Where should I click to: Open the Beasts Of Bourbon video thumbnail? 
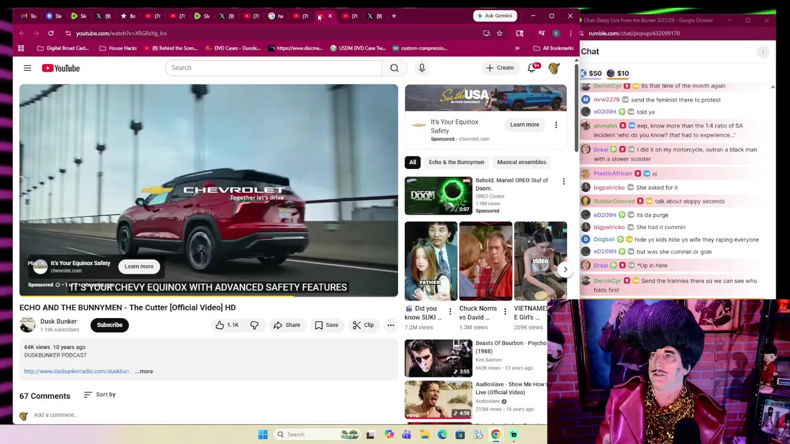pyautogui.click(x=438, y=358)
